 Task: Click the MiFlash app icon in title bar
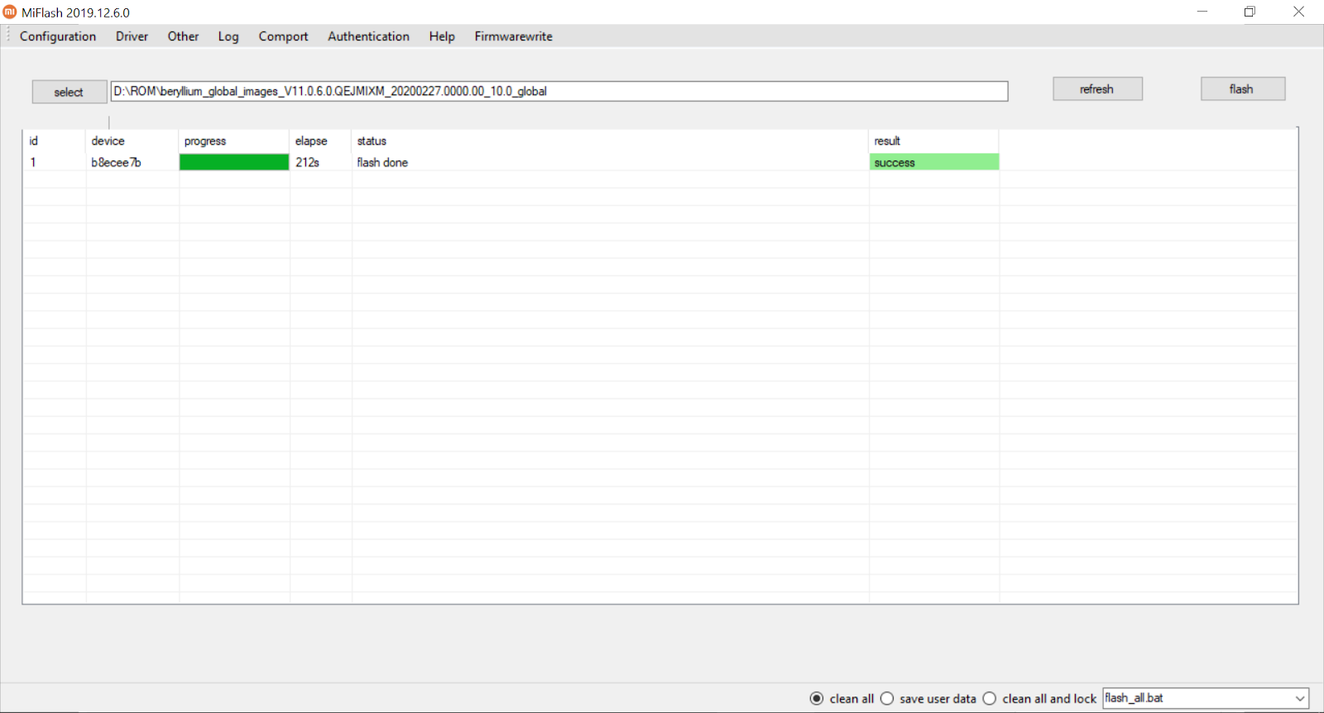click(x=10, y=12)
